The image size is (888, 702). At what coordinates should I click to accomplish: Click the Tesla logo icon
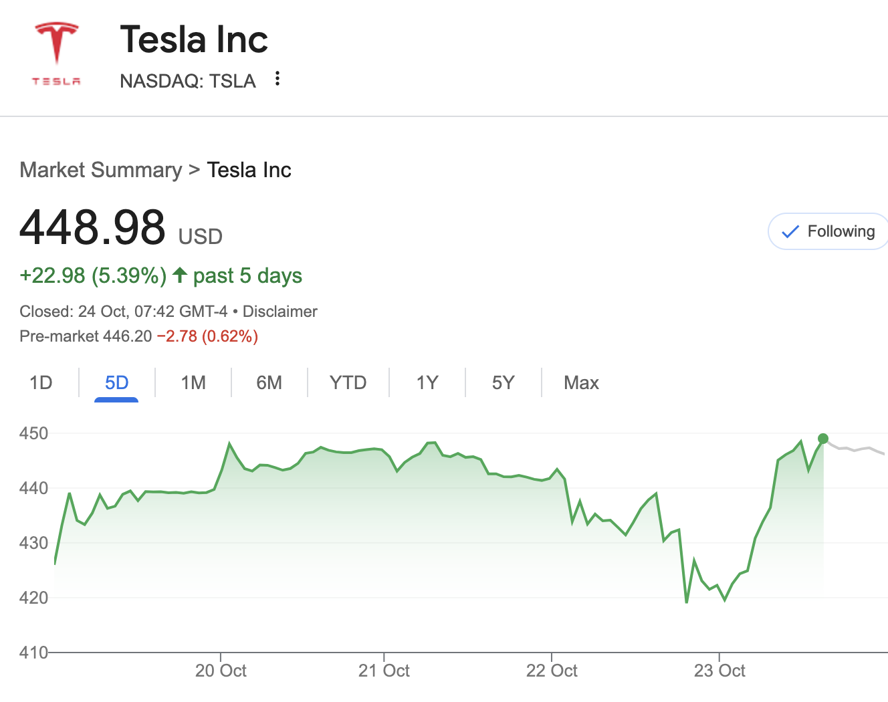[57, 53]
